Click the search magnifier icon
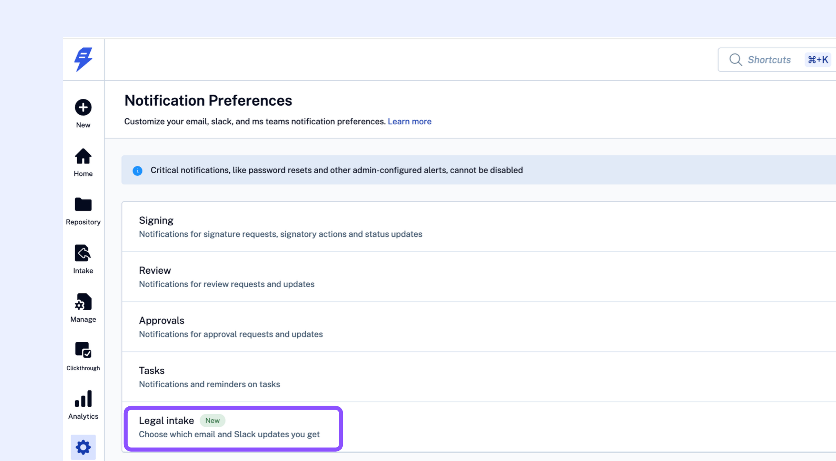This screenshot has width=836, height=461. pos(736,60)
